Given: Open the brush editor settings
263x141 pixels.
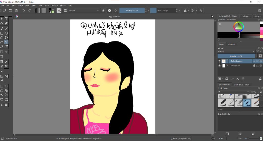Looking at the screenshot, I should click(x=59, y=10).
